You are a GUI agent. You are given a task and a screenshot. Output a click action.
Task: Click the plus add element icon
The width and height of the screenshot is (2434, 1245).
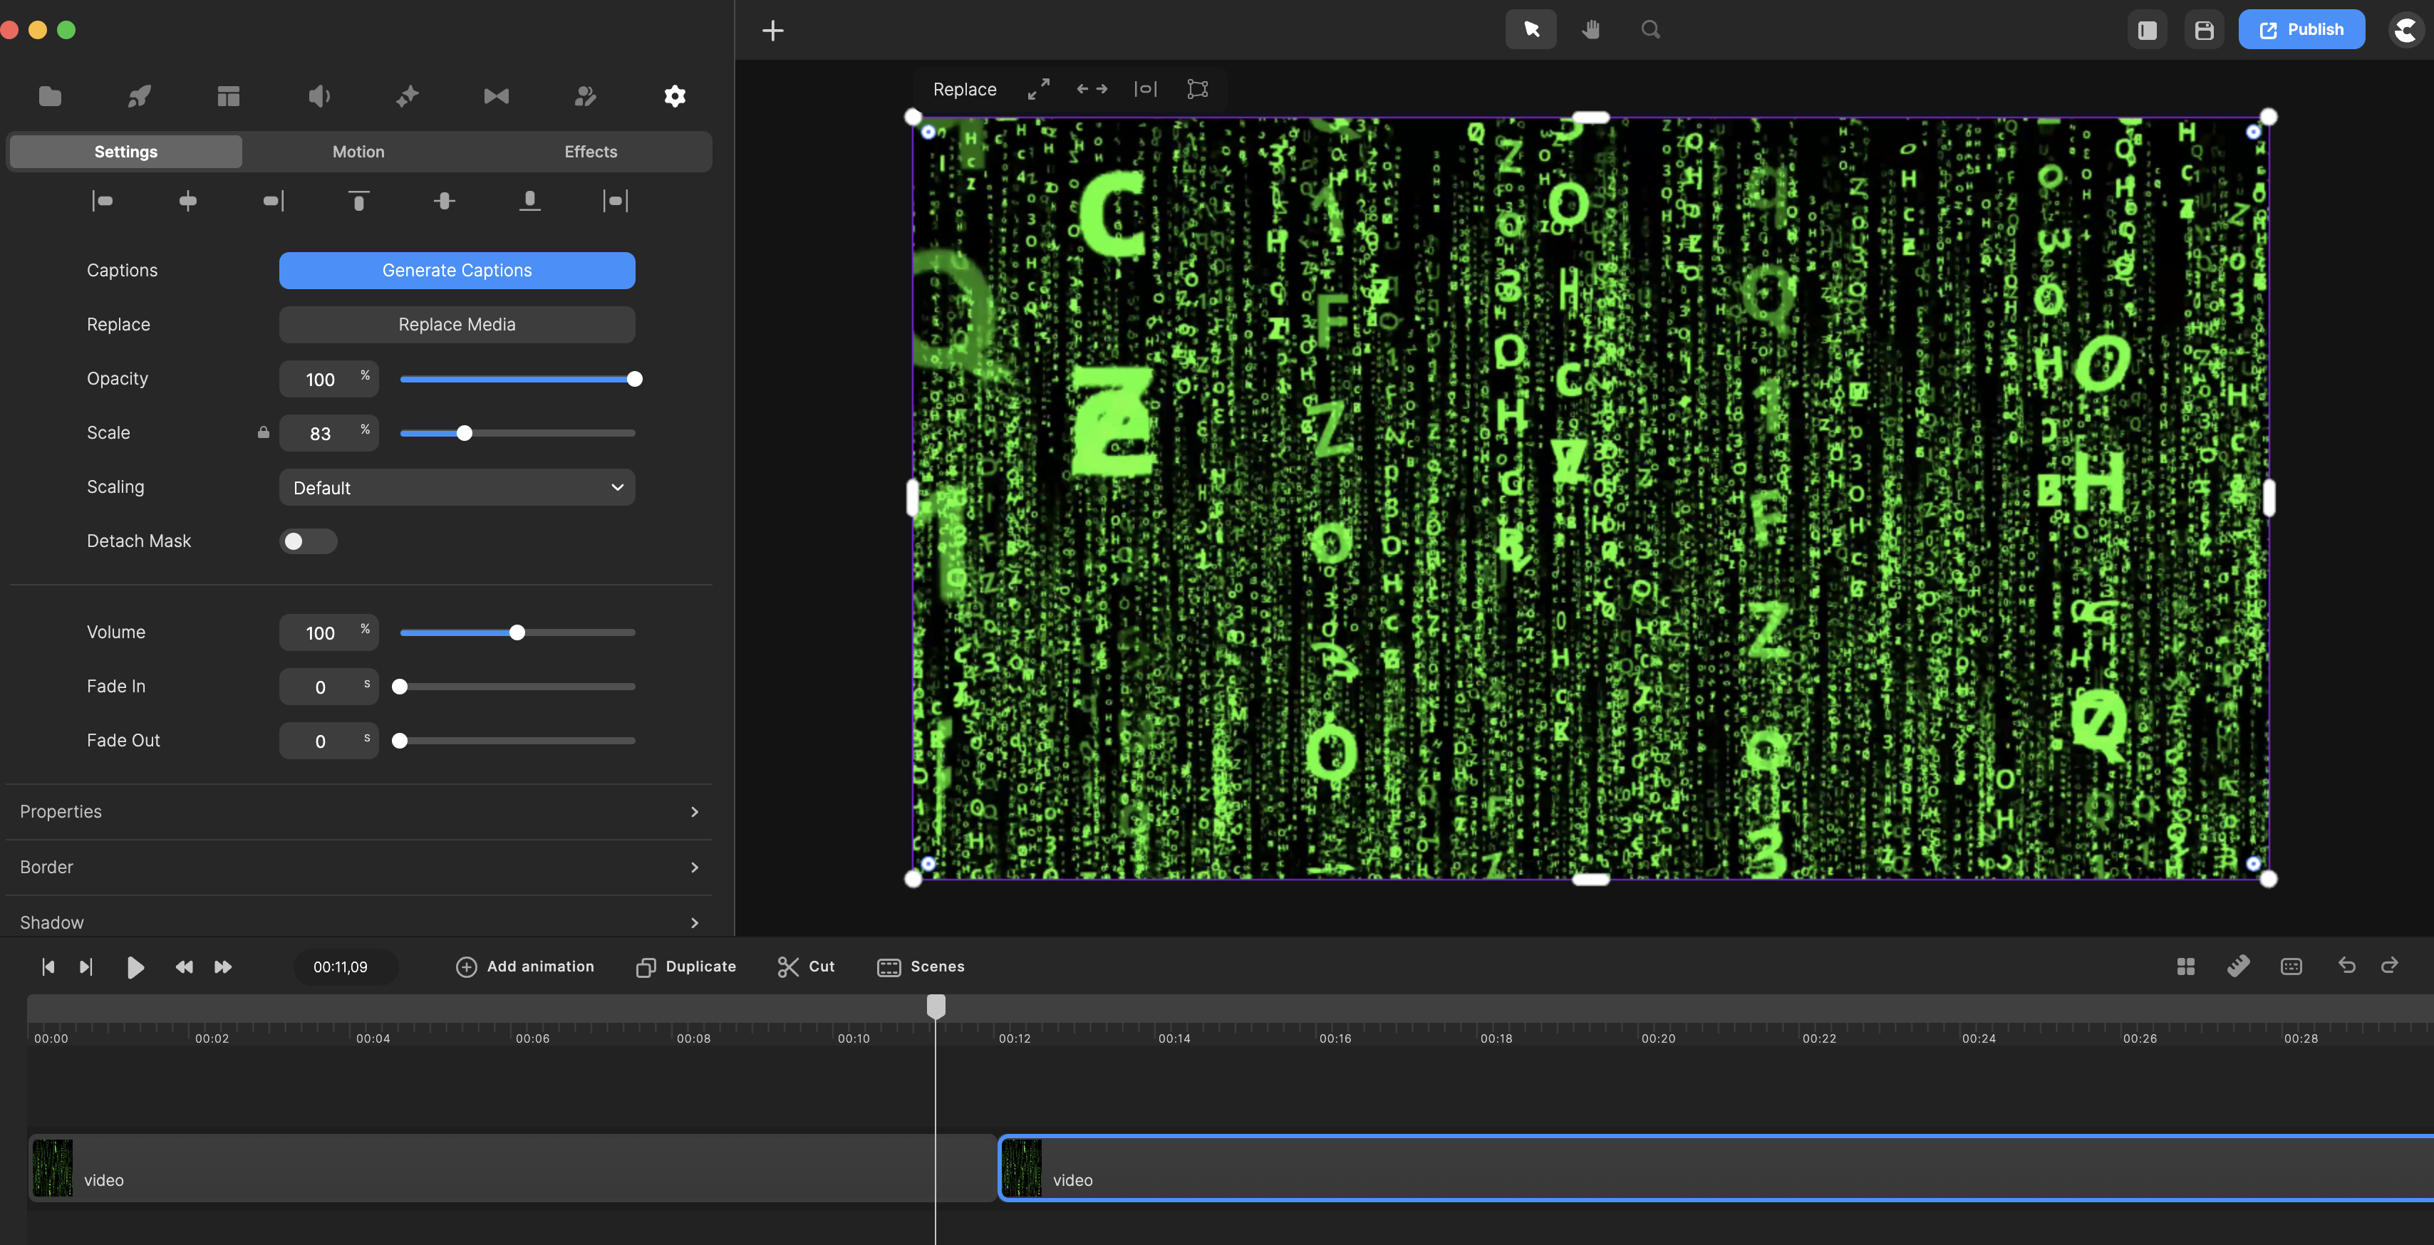tap(773, 30)
